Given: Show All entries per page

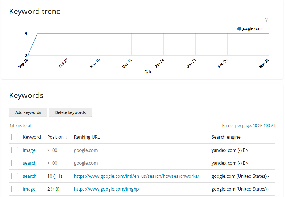Looking at the screenshot, I should pos(273,126).
